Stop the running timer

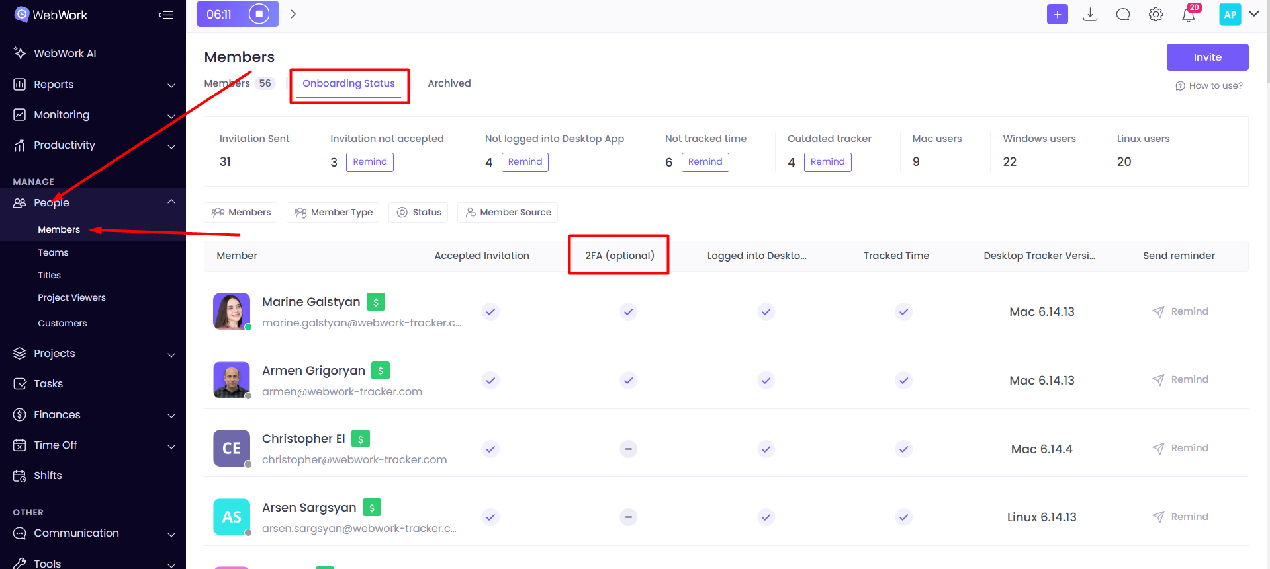click(x=259, y=14)
